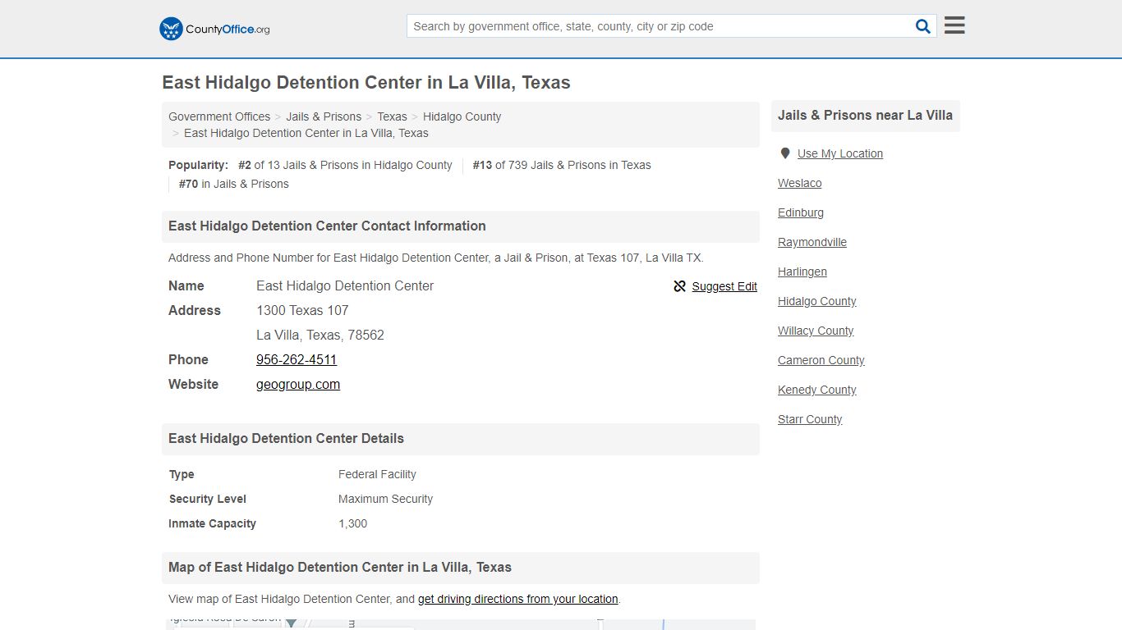Click the Suggest Edit pencil icon
Image resolution: width=1122 pixels, height=630 pixels.
[x=679, y=286]
